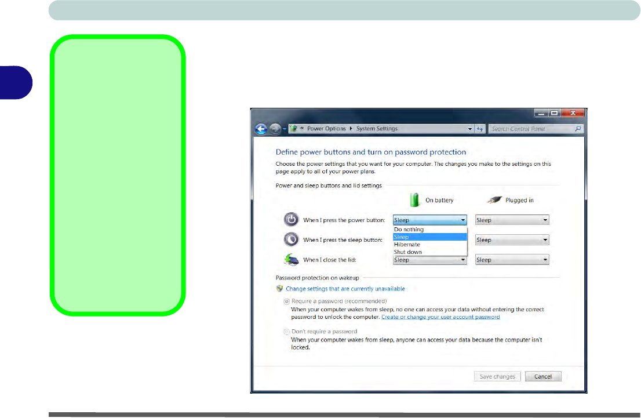Viewport: 641px width, 418px height.
Task: Open sleep button Plugged in dropdown
Action: point(512,239)
